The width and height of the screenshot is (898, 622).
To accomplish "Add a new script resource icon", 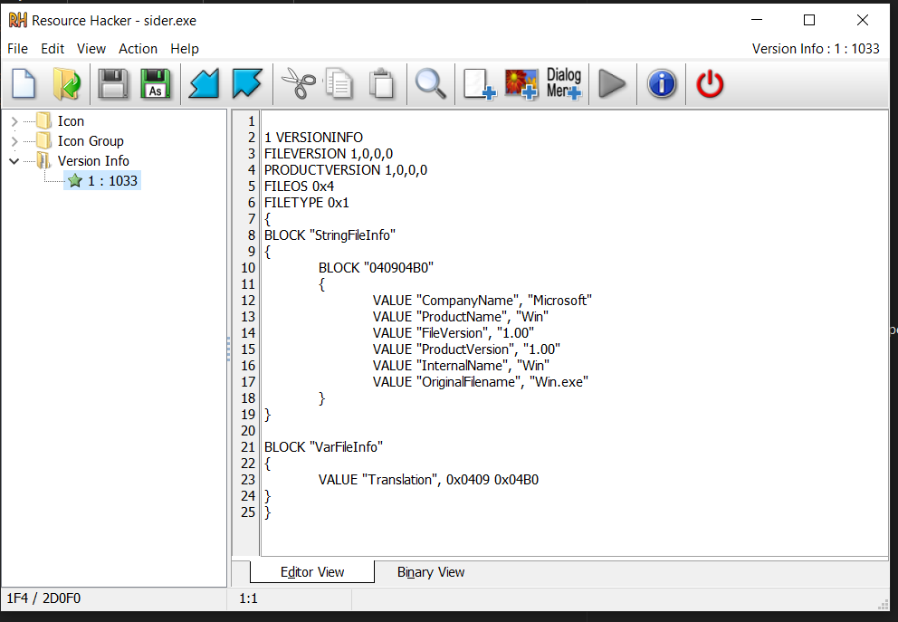I will (480, 83).
